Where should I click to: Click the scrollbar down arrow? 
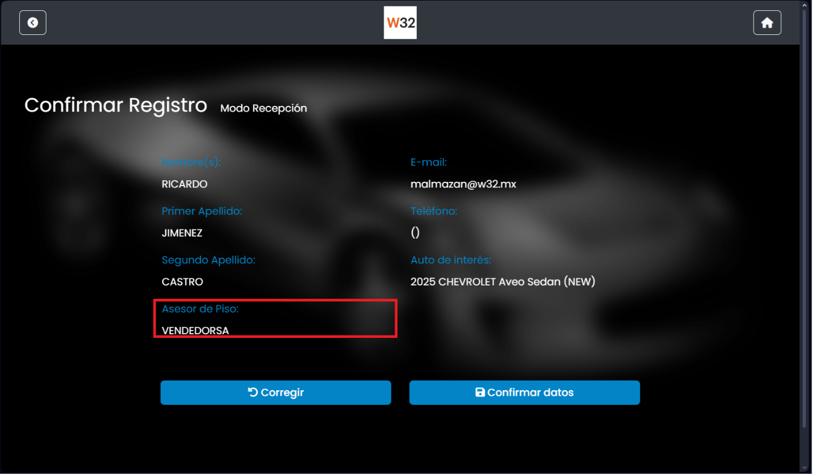806,468
